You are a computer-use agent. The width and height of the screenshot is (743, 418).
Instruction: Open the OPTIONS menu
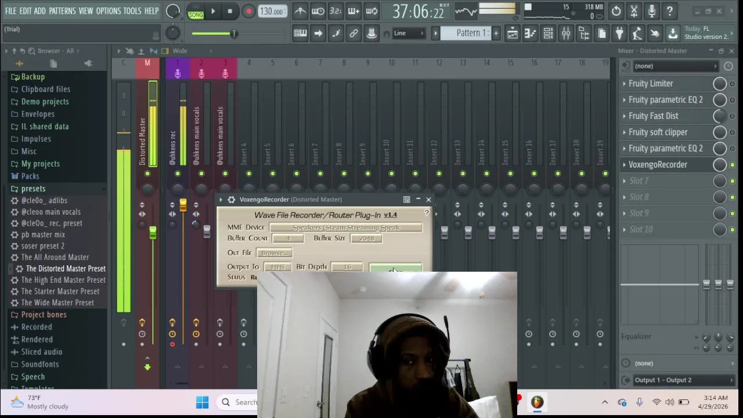[x=109, y=11]
